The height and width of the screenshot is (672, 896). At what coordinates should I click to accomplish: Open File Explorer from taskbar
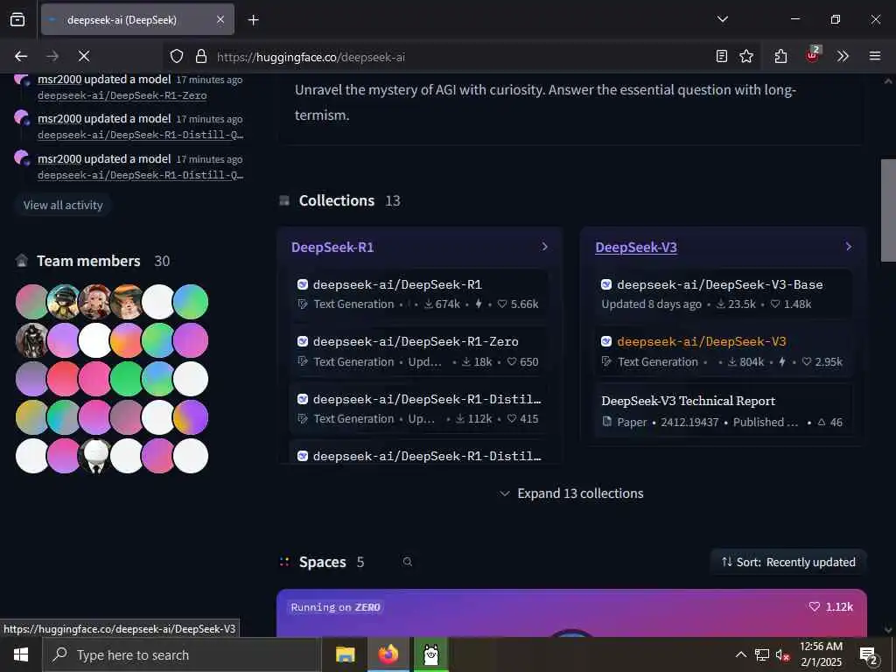coord(345,654)
